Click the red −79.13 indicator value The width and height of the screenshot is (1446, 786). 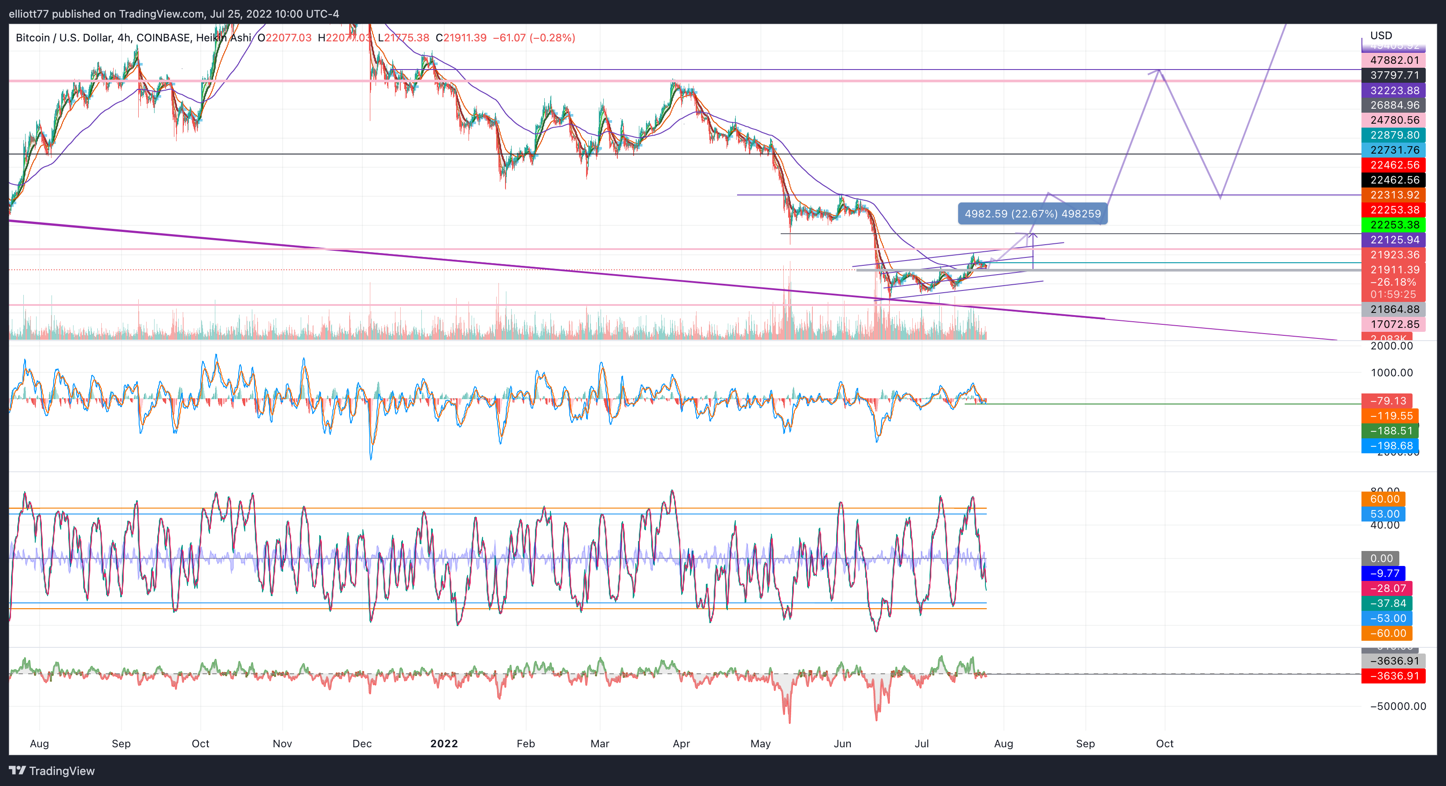coord(1387,401)
